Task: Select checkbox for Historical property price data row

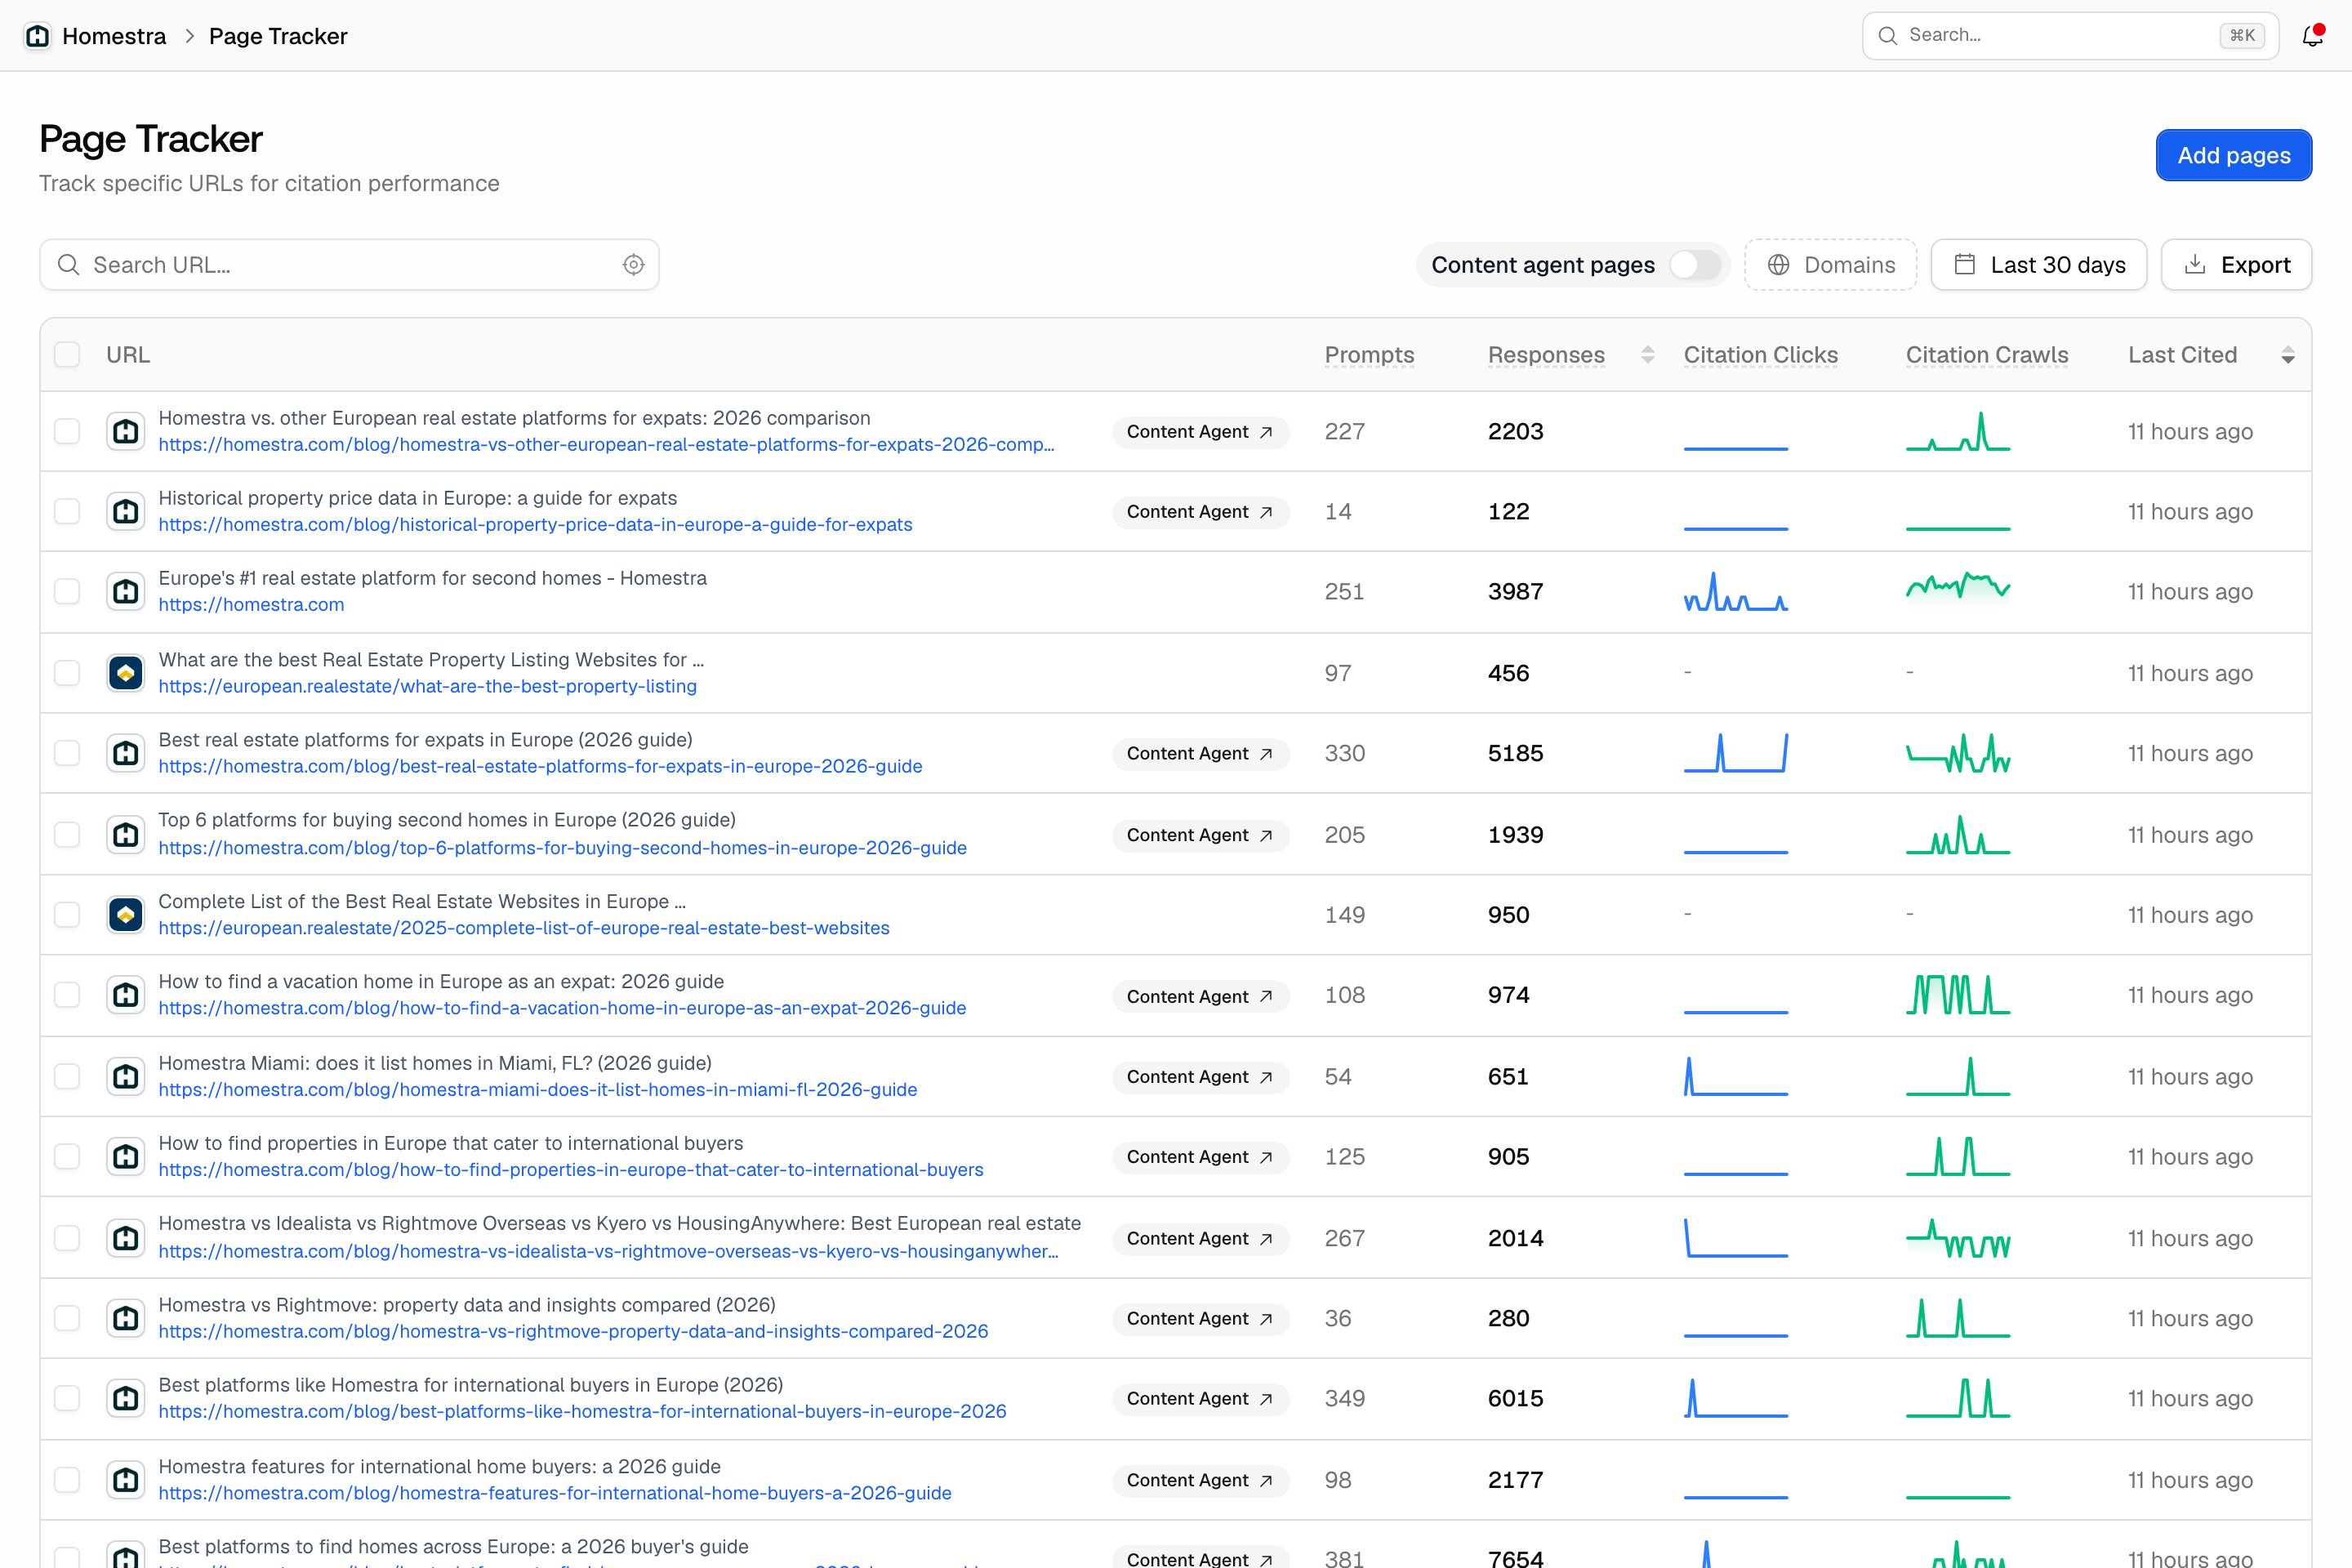Action: pyautogui.click(x=67, y=511)
